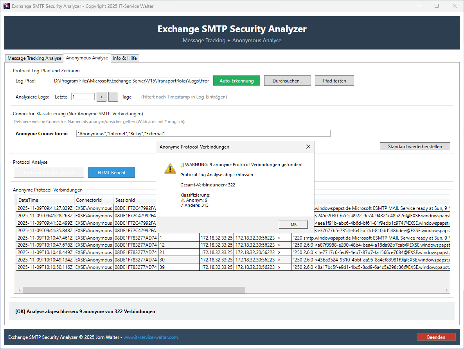Click the Auto-Erkennung button
This screenshot has width=464, height=349.
[x=237, y=81]
